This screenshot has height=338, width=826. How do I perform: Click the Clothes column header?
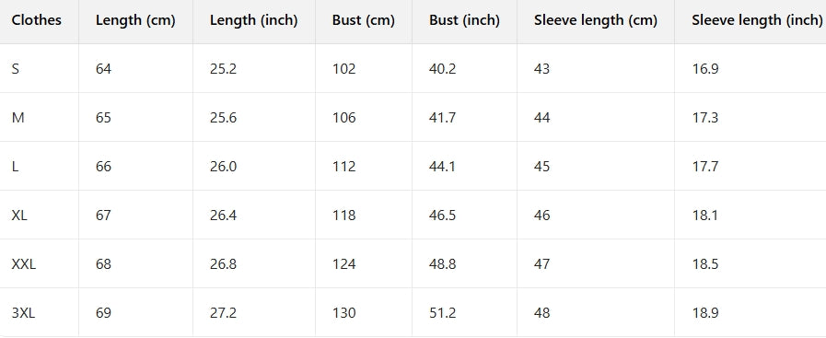click(36, 20)
